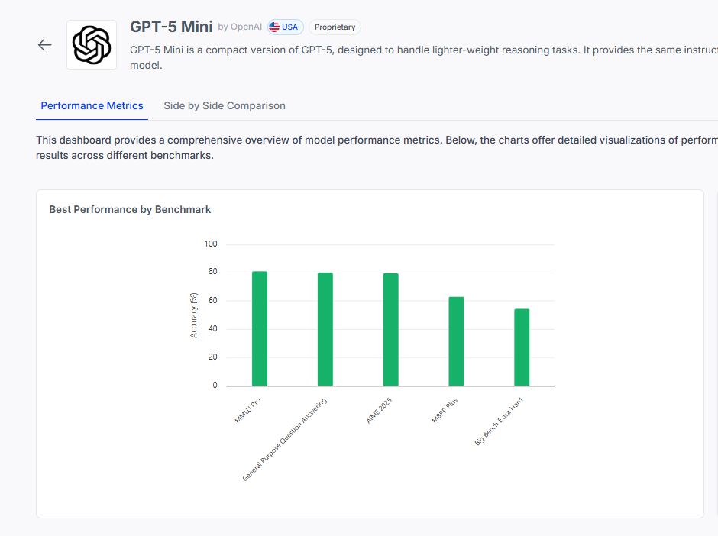718x536 pixels.
Task: Click the US flag icon
Action: [x=274, y=27]
